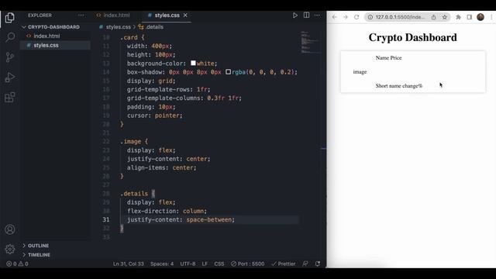
Task: Open the Manage gear icon
Action: coord(10,250)
